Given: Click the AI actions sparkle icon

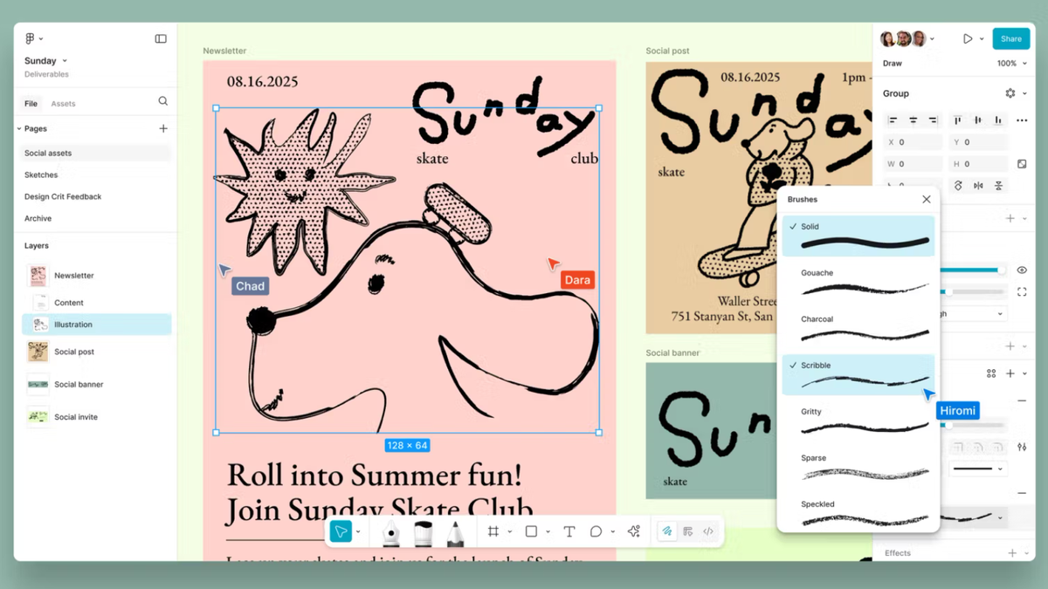Looking at the screenshot, I should click(x=633, y=531).
